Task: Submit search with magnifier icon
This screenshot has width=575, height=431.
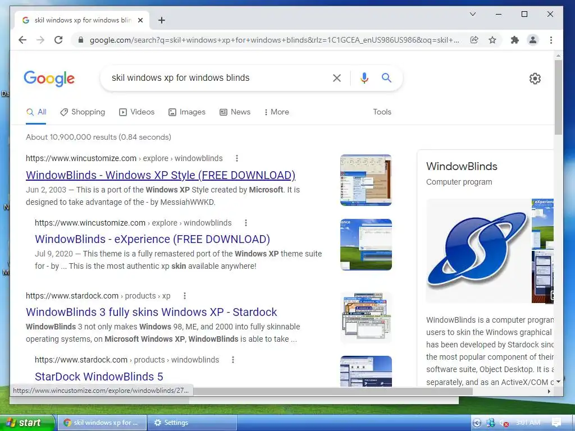Action: pyautogui.click(x=386, y=77)
